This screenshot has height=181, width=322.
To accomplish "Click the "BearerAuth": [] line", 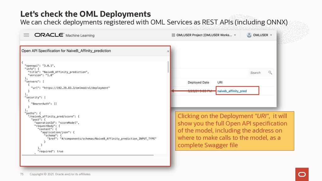I will pyautogui.click(x=44, y=104).
